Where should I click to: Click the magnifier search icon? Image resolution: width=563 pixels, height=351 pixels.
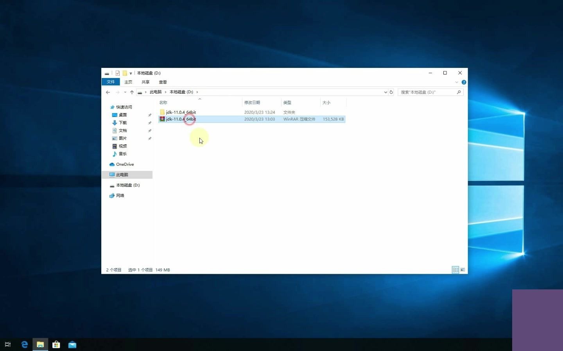tap(459, 92)
